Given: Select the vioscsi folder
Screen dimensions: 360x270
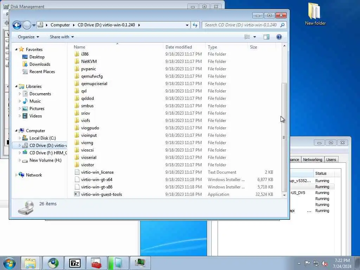Looking at the screenshot, I should point(87,150).
